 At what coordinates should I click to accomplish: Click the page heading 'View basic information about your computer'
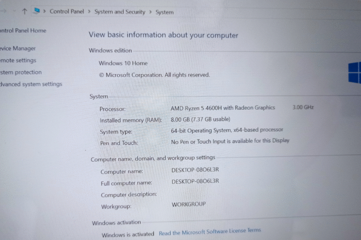pyautogui.click(x=163, y=35)
